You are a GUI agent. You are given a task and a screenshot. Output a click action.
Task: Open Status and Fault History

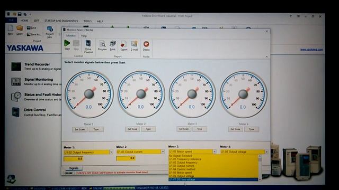[43, 94]
